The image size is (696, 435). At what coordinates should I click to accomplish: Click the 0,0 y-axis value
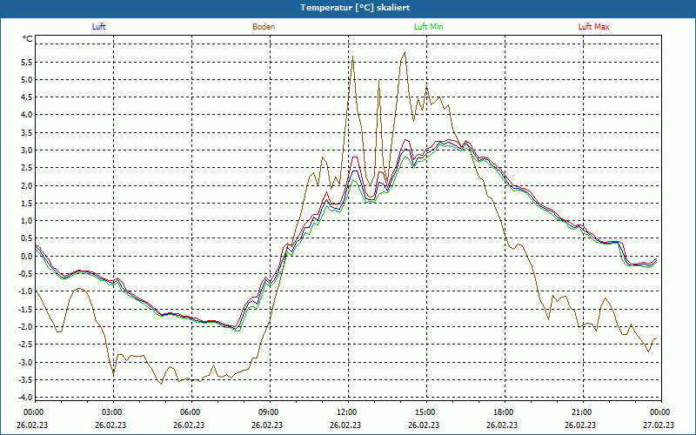pyautogui.click(x=27, y=256)
